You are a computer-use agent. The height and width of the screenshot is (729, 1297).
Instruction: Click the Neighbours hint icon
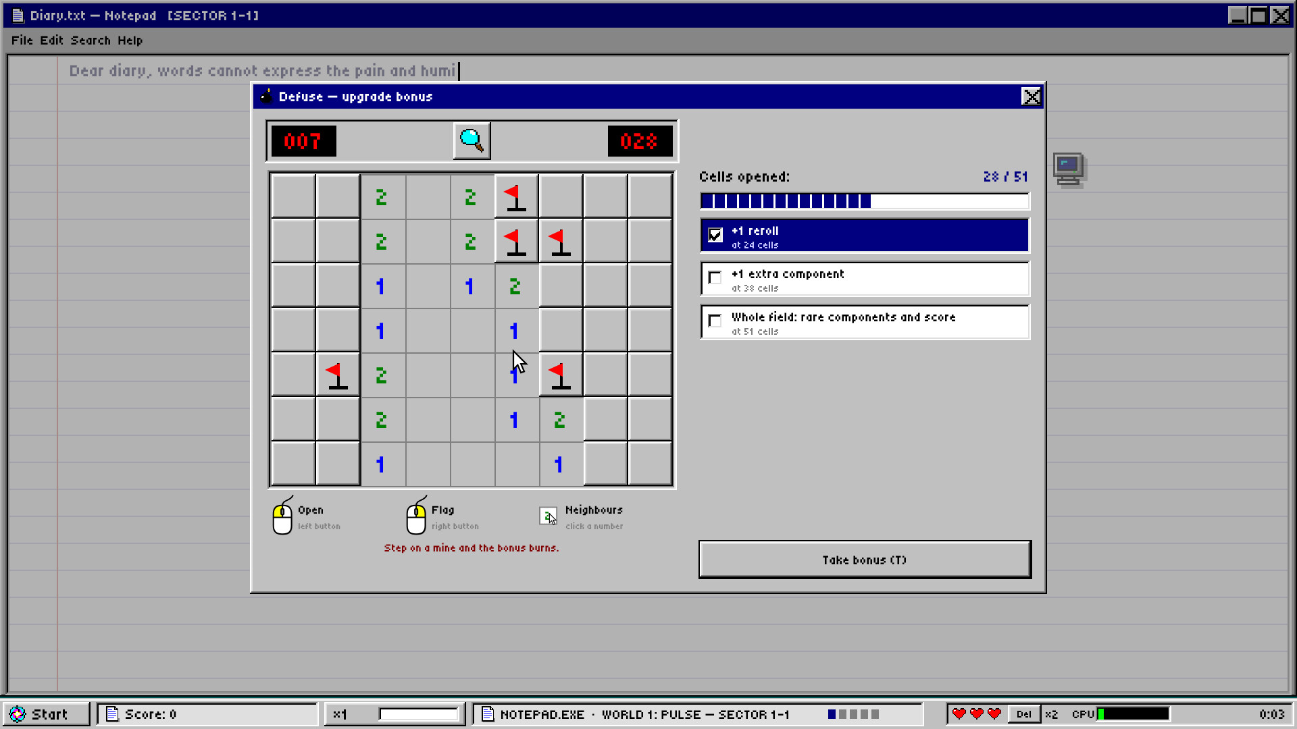coord(549,516)
